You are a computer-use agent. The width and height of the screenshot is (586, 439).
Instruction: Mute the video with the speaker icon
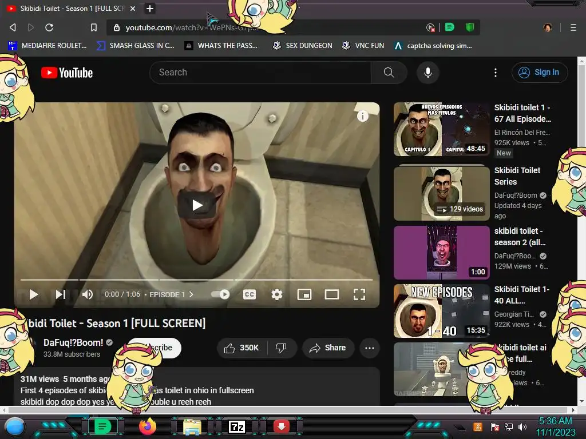pyautogui.click(x=88, y=294)
